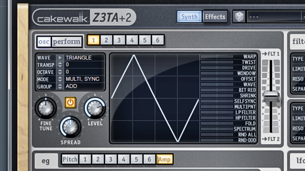Open the WAVE selection arrow

click(x=60, y=58)
